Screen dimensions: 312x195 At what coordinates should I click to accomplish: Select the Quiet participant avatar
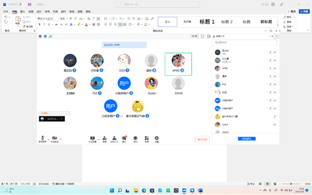click(151, 83)
